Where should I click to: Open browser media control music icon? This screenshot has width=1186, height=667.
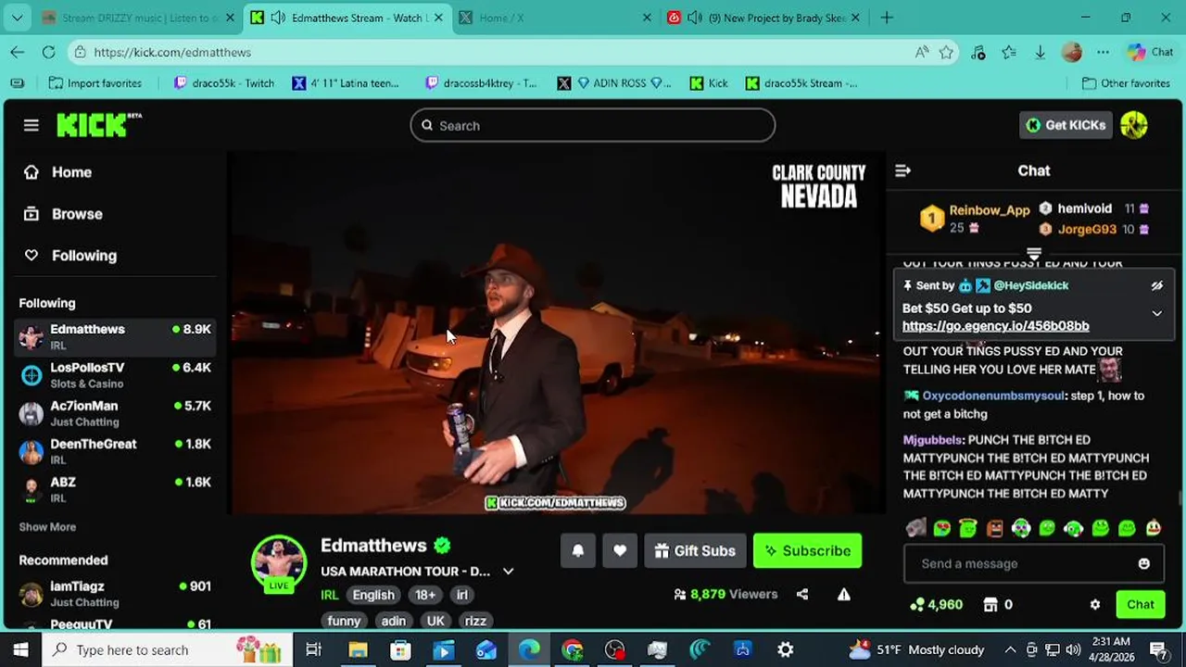point(978,53)
